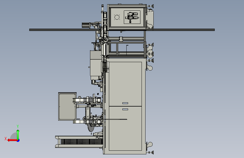Click the blue Z axis ball on the triad
The width and height of the screenshot is (244, 158).
point(18,140)
